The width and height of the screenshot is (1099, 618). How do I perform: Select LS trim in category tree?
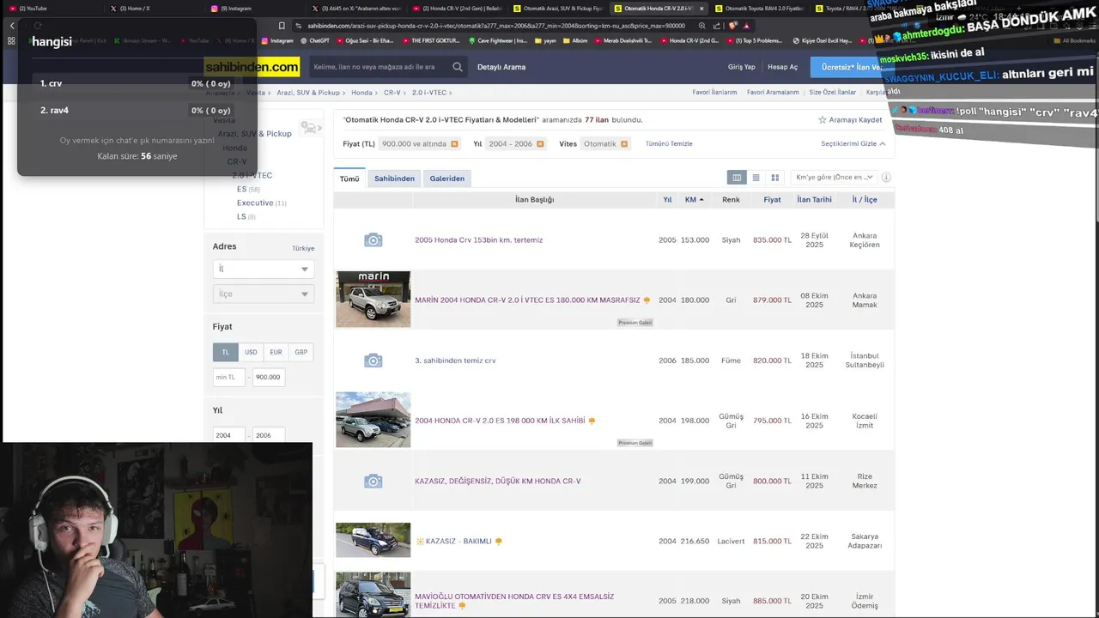click(x=241, y=217)
